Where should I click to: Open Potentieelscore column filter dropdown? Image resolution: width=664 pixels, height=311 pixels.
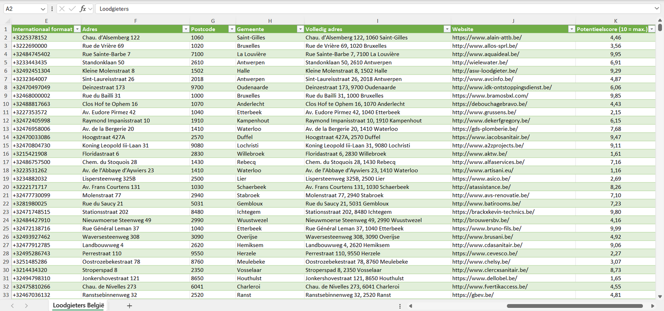coord(652,29)
